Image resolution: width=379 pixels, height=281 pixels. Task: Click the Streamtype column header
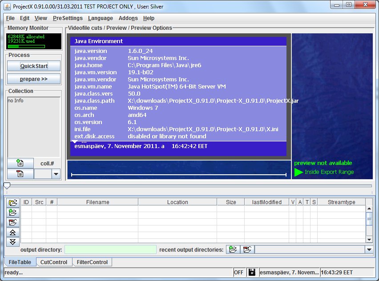[341, 202]
